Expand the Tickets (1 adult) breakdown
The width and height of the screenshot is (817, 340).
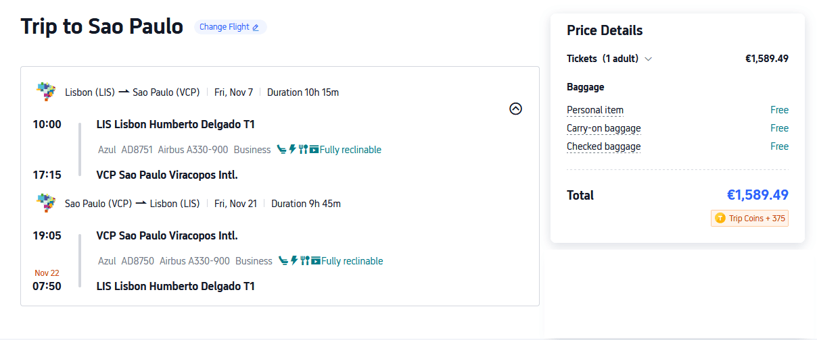(x=648, y=59)
